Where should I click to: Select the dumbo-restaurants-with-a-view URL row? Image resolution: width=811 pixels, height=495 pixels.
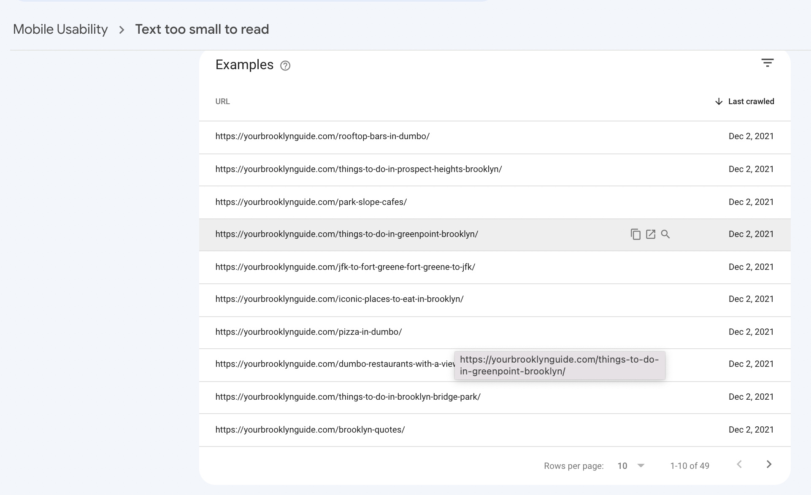495,365
